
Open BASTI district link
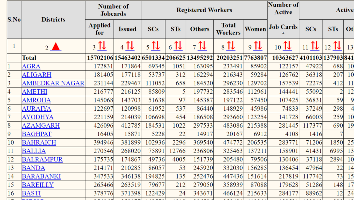(31, 193)
